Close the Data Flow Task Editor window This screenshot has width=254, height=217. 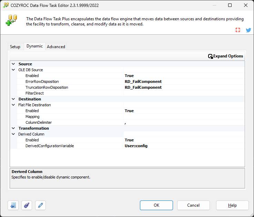pyautogui.click(x=246, y=5)
